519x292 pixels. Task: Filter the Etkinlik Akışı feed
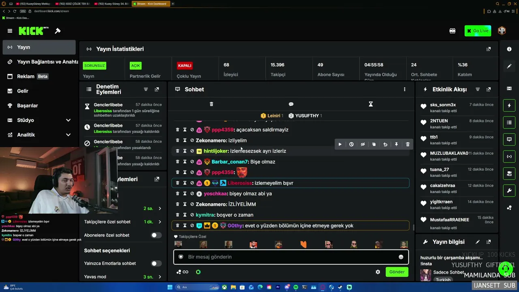(478, 89)
